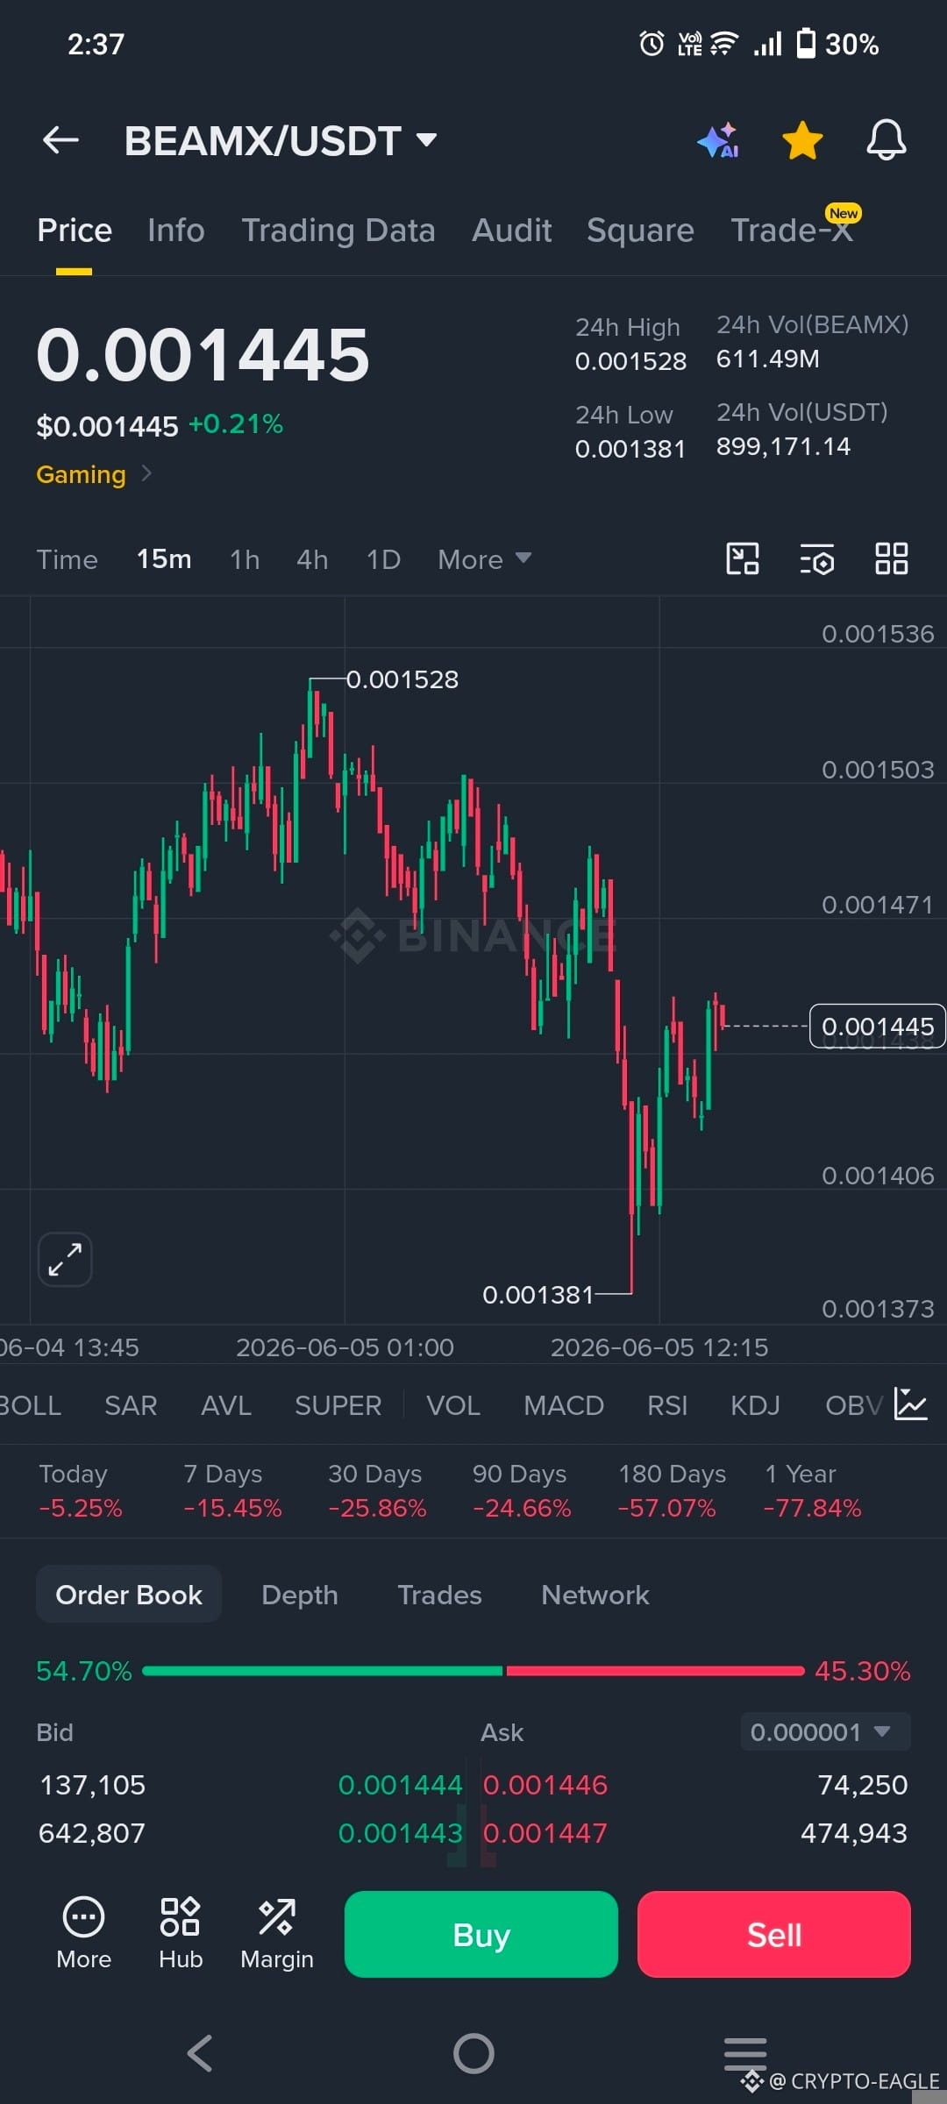Open price alerts bell icon
This screenshot has width=947, height=2104.
tap(886, 140)
